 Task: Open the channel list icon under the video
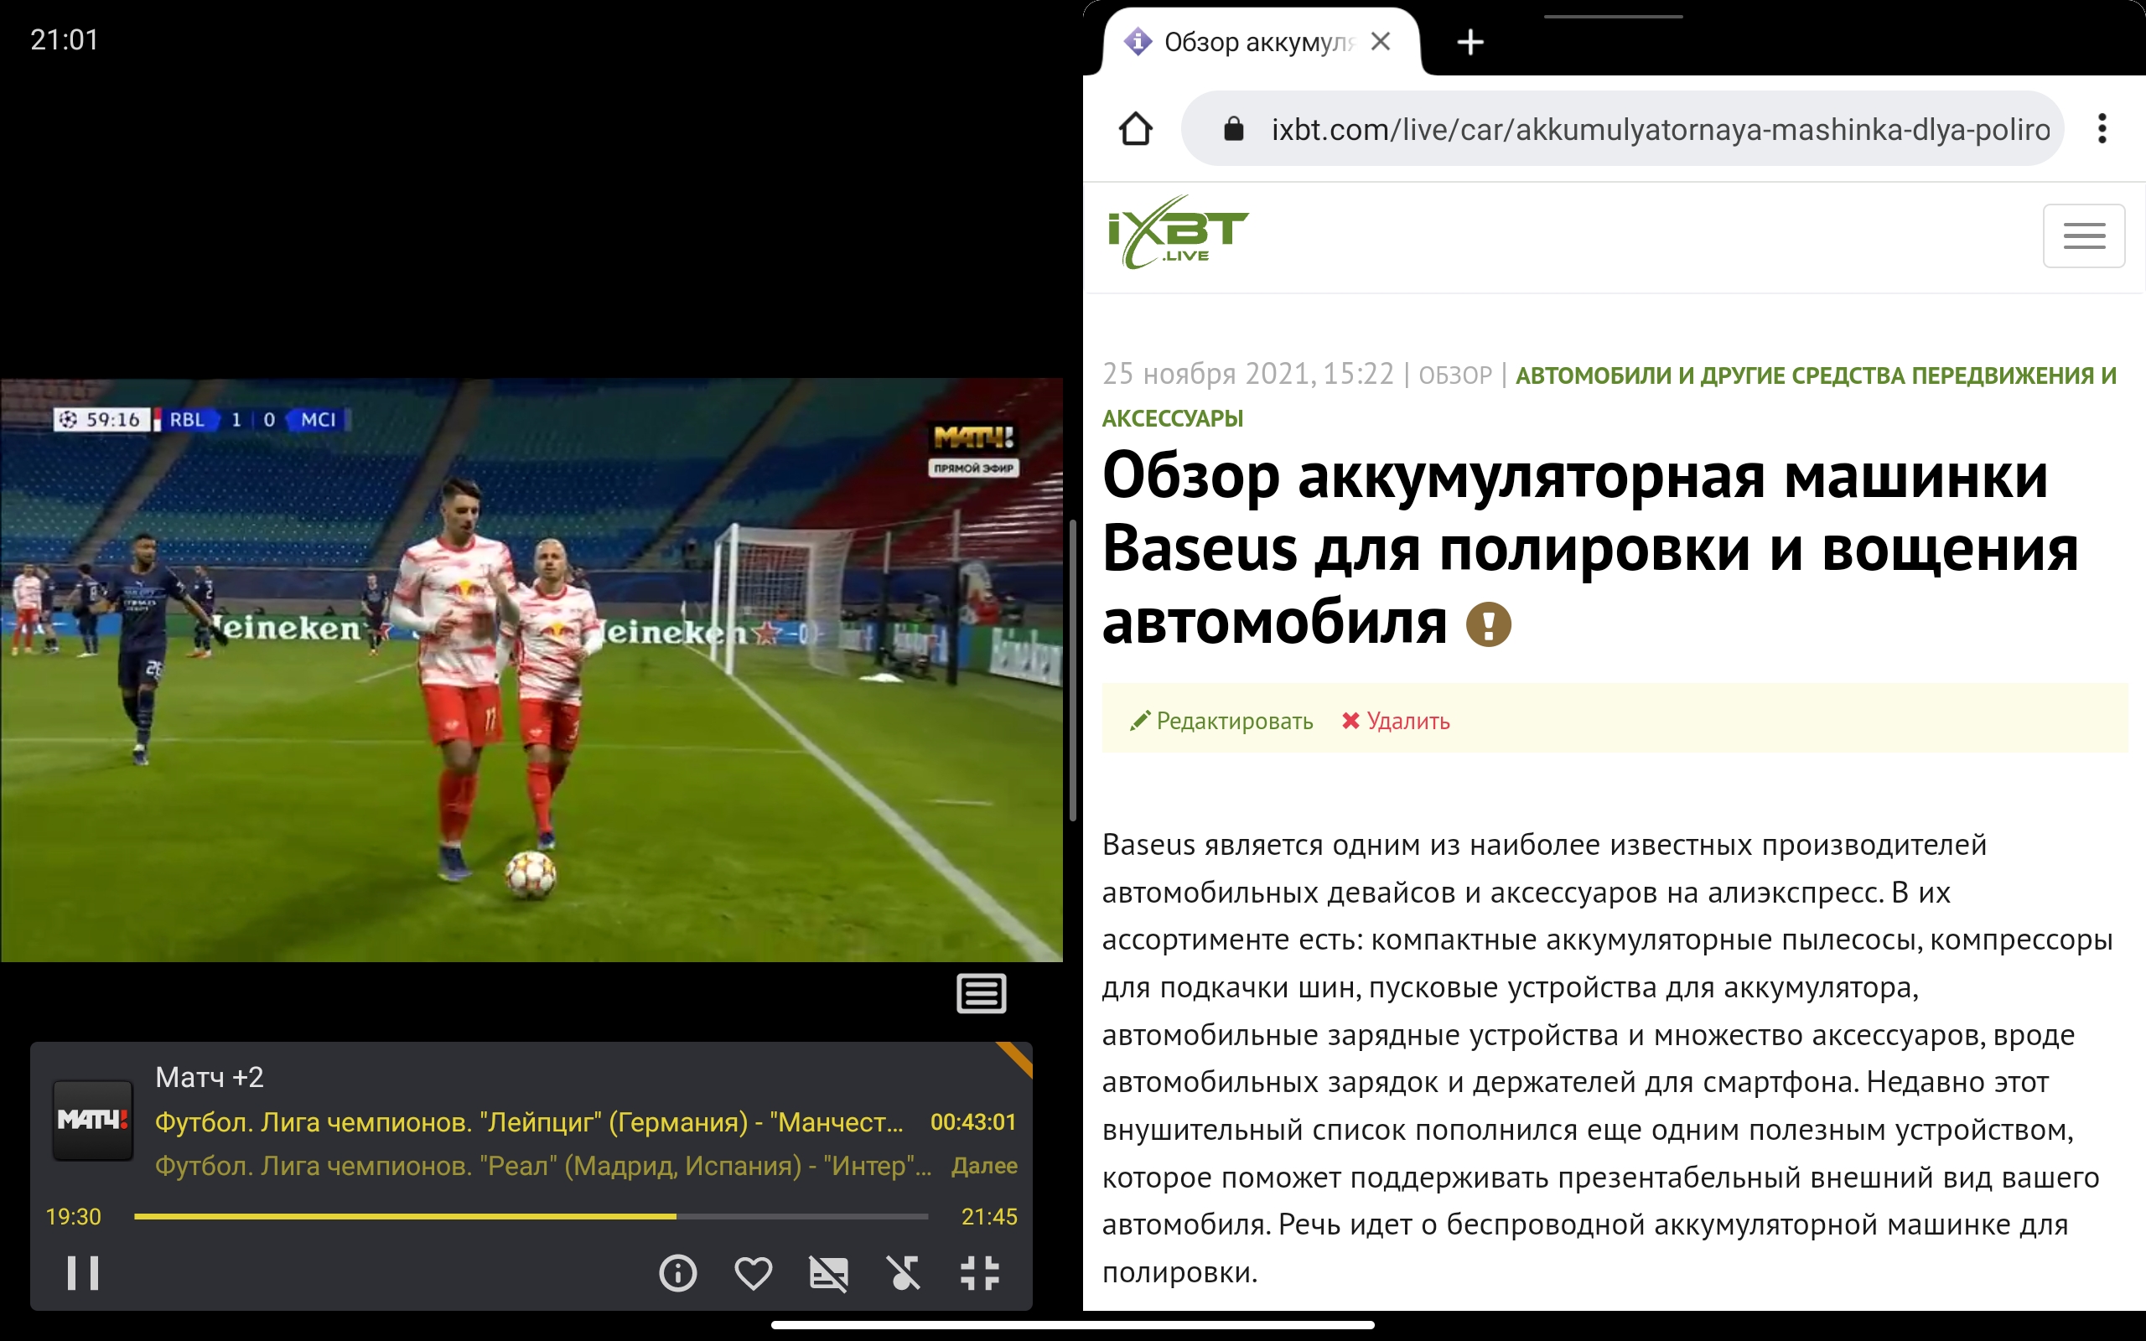pyautogui.click(x=981, y=993)
